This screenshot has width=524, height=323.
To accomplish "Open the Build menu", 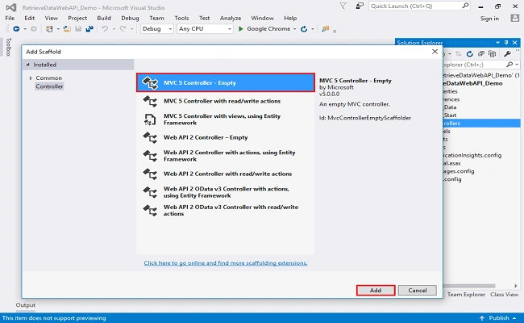I will [x=104, y=18].
